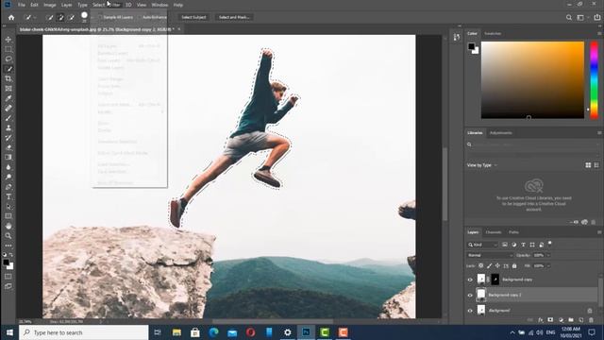Open the brush size picker dropdown
This screenshot has height=340, width=604.
click(x=92, y=17)
